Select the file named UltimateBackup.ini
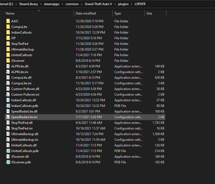Screen dimensions: 215x184 25,139
